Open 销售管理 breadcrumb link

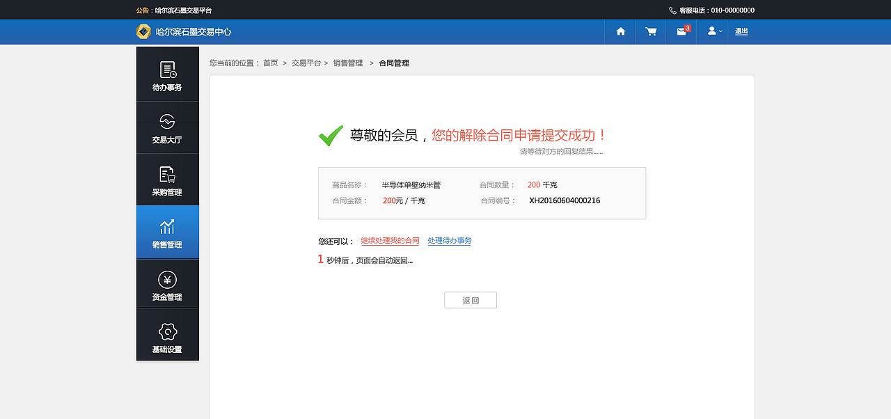348,62
